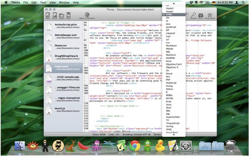Click the Applications folder in the dock

tap(205, 146)
